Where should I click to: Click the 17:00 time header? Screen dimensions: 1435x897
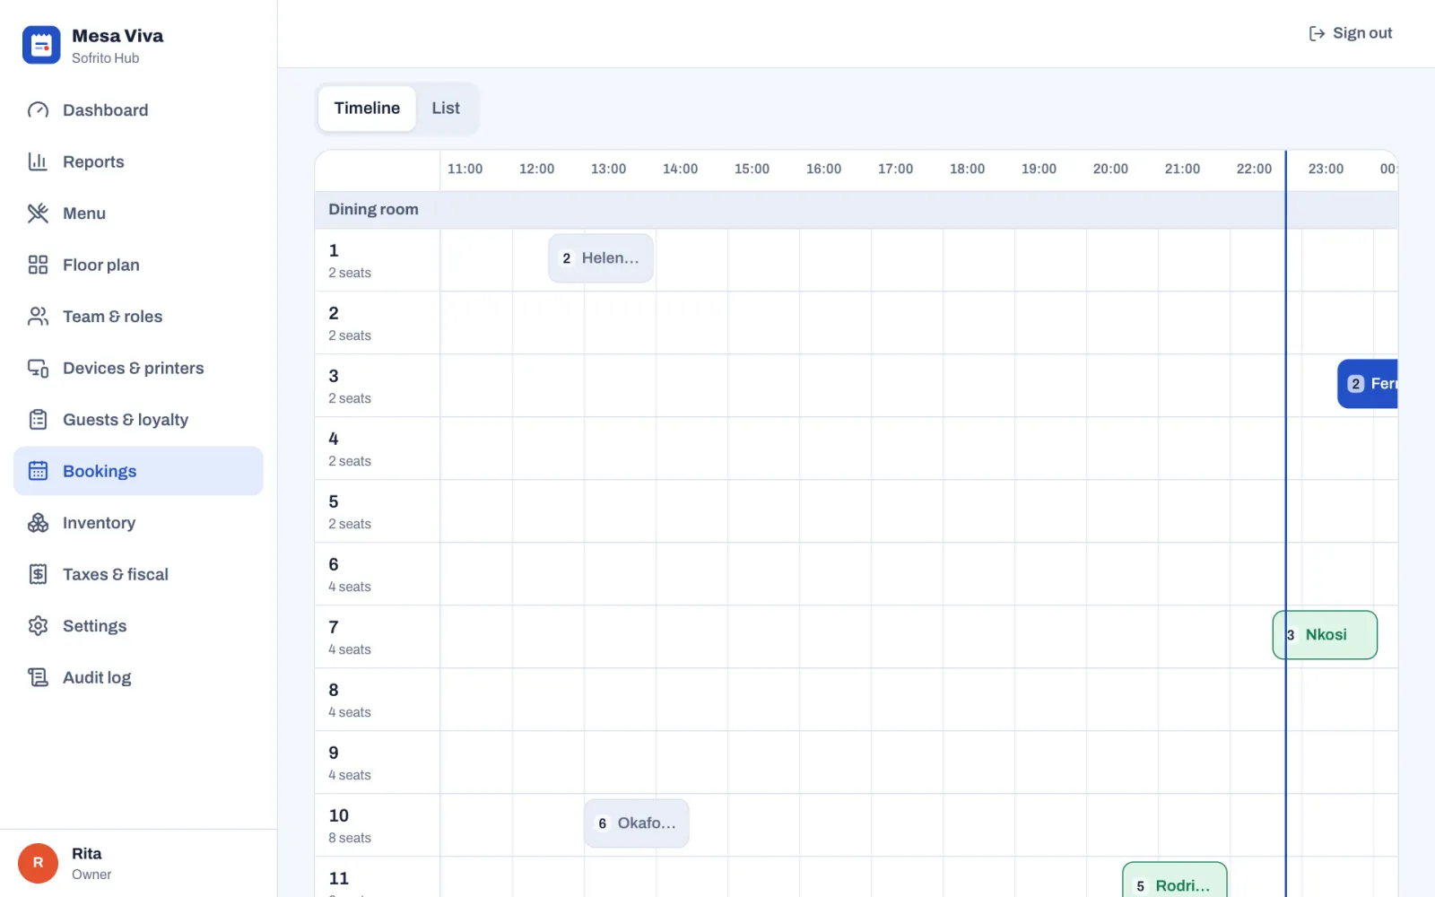pyautogui.click(x=895, y=169)
